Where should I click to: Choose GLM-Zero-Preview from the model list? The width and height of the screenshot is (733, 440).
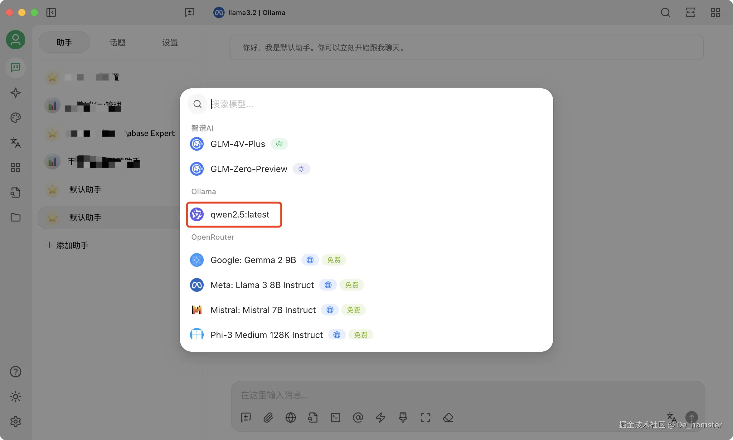point(249,169)
